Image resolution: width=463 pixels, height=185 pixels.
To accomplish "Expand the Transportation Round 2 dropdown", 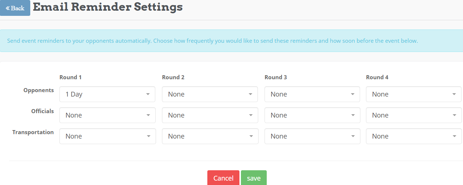I will [210, 136].
